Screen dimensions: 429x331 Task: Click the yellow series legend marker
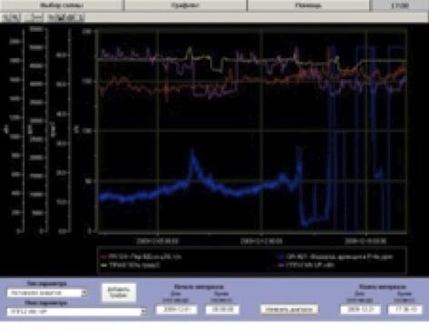pos(104,265)
